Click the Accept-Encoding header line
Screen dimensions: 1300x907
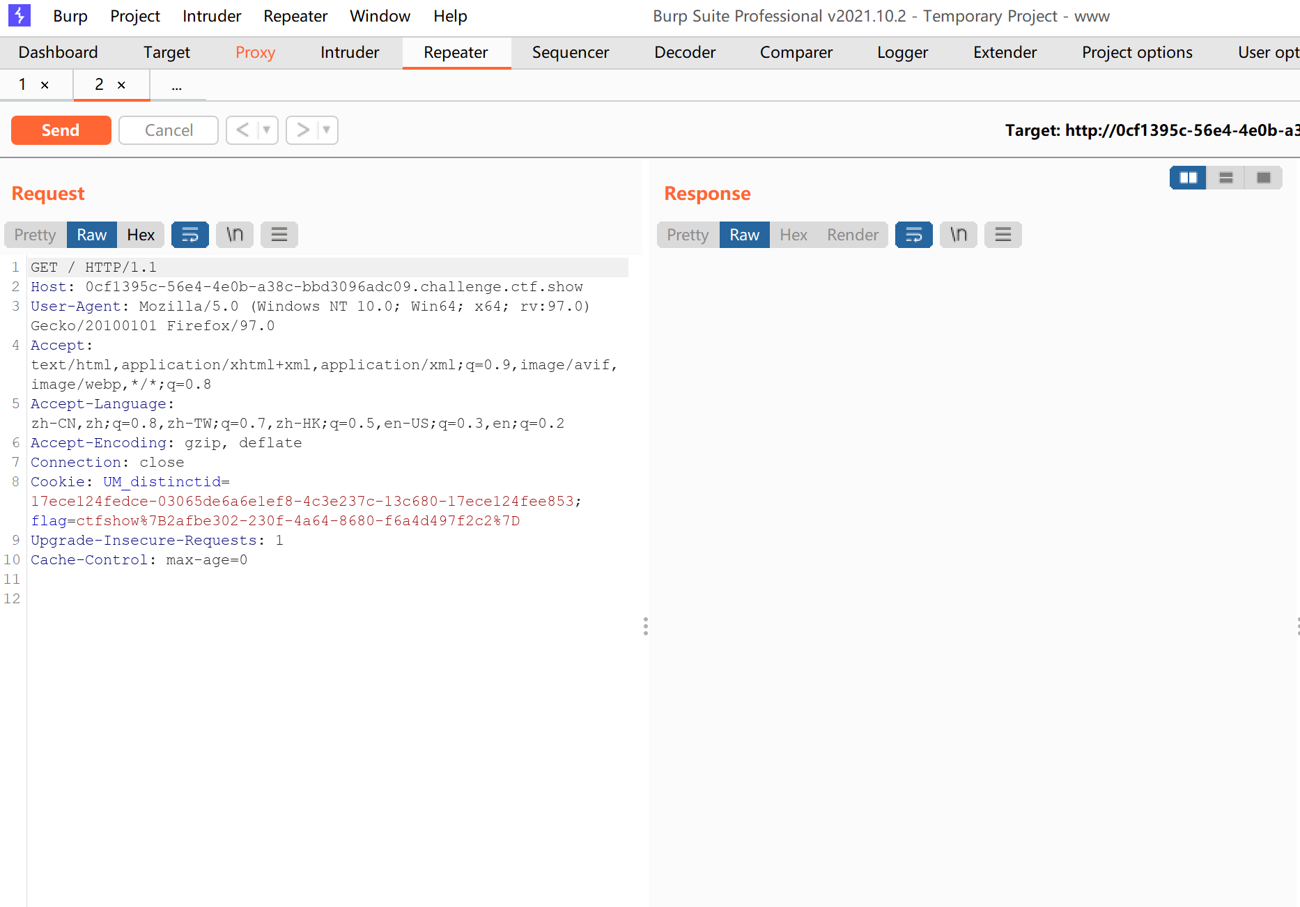coord(166,443)
